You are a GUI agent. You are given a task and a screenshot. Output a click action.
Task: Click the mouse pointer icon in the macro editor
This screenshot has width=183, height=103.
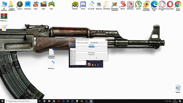tap(95, 65)
